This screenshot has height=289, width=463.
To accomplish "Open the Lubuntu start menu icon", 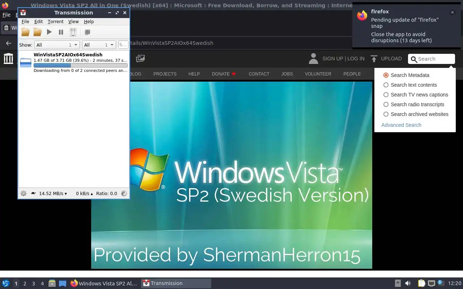I will click(x=5, y=283).
